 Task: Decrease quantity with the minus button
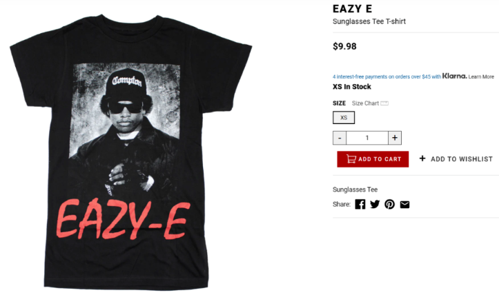tap(340, 138)
